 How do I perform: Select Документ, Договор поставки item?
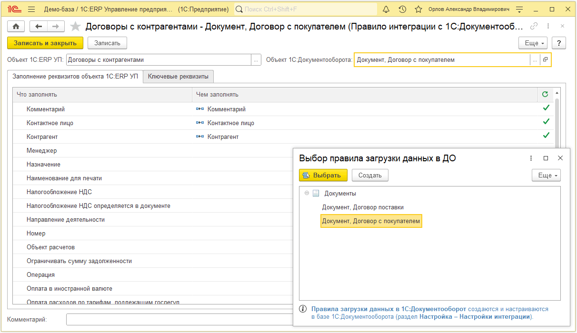point(363,207)
